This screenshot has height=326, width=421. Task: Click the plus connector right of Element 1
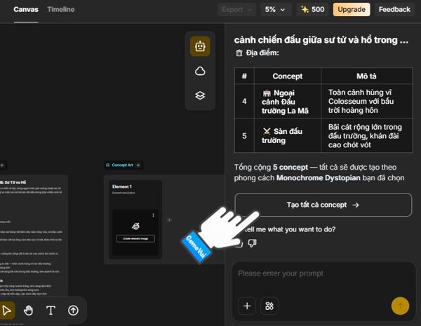pos(169,220)
